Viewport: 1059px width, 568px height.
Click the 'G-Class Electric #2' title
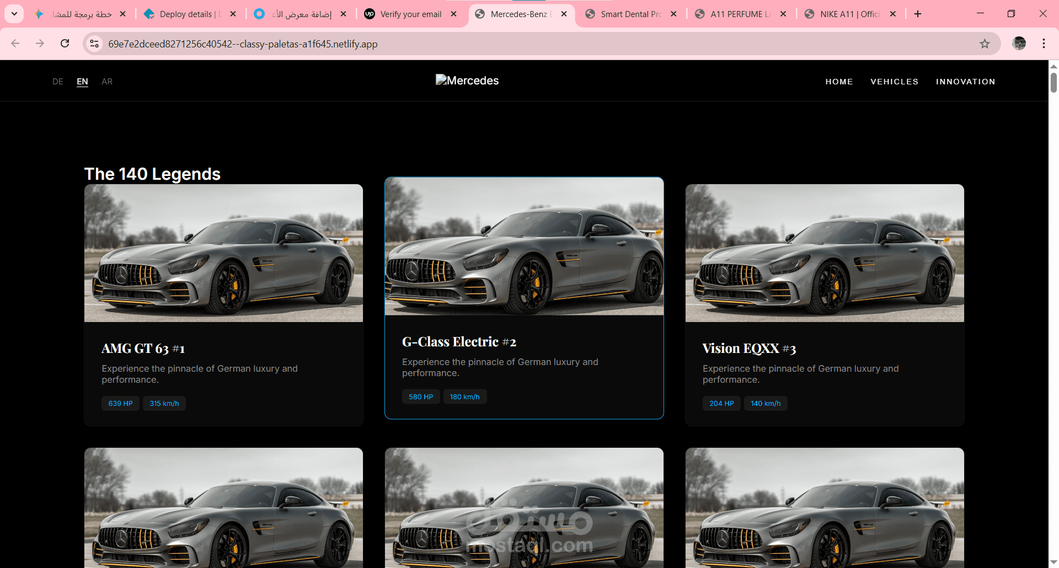pyautogui.click(x=459, y=342)
